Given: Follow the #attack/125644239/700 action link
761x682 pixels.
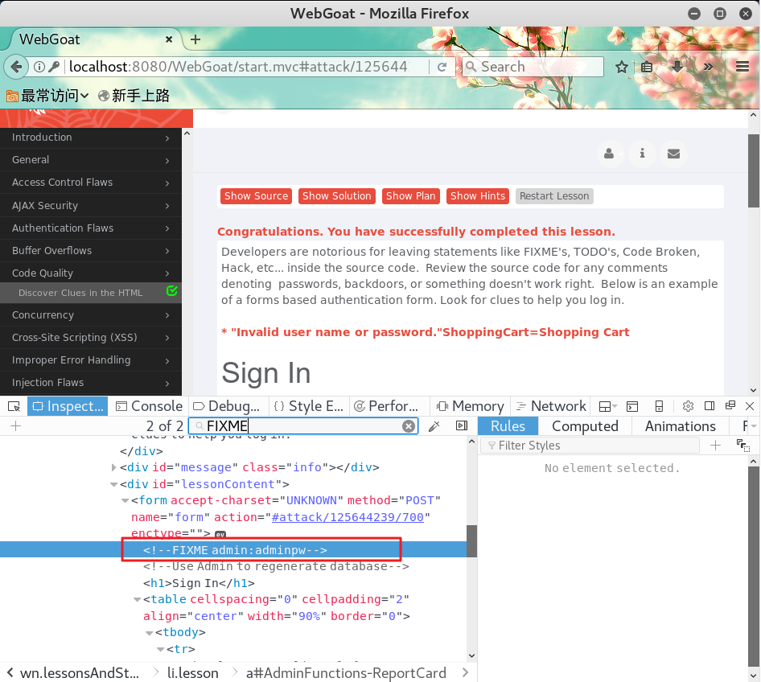Looking at the screenshot, I should (348, 517).
